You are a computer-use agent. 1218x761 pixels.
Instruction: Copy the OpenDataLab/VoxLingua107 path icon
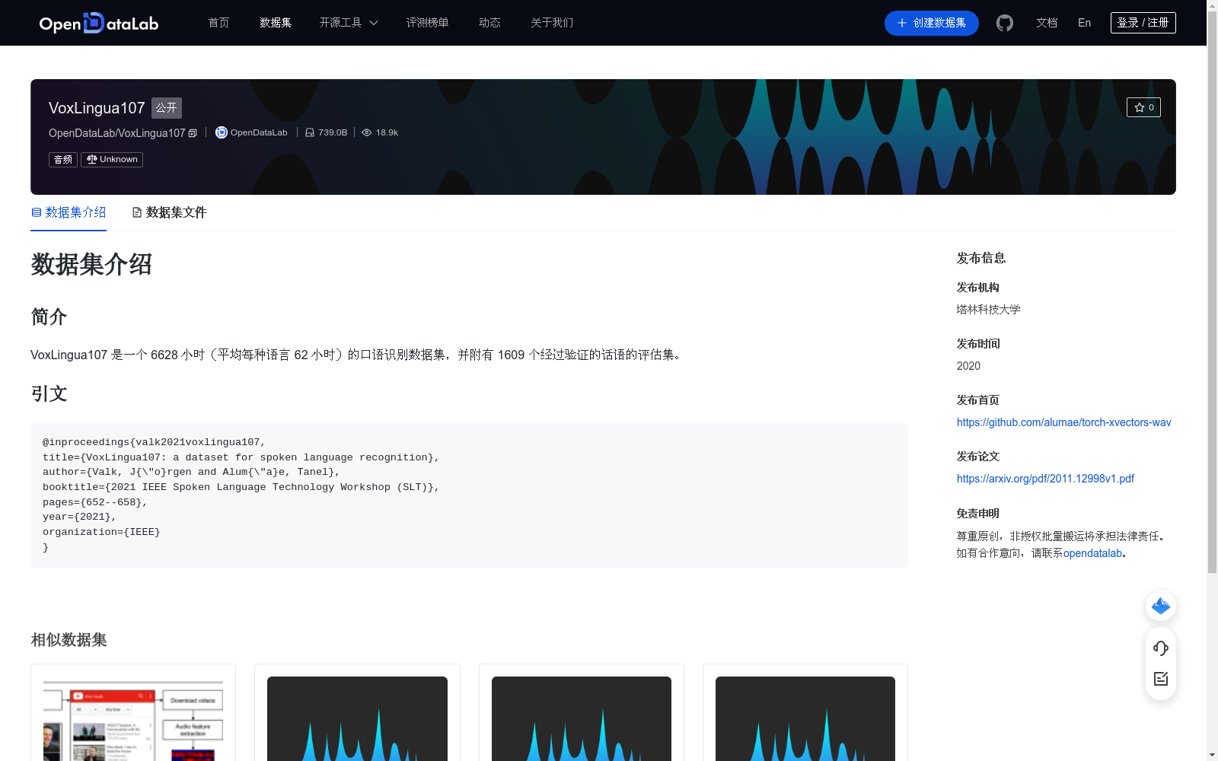(x=193, y=133)
